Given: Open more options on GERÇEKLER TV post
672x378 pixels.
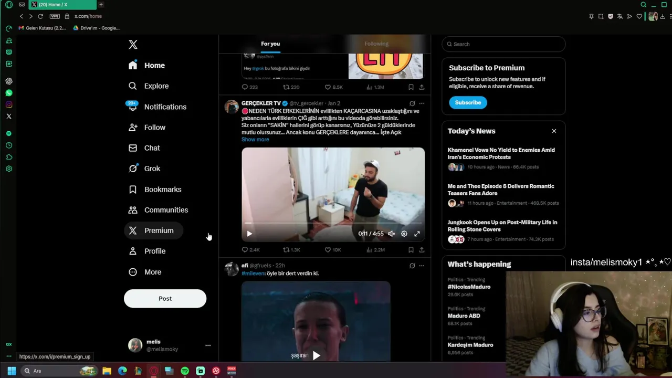Looking at the screenshot, I should [x=422, y=103].
